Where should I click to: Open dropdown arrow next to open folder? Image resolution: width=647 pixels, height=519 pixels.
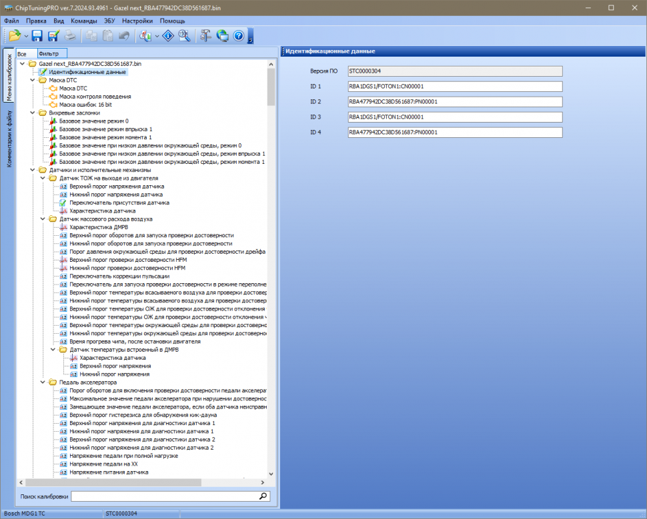[25, 36]
